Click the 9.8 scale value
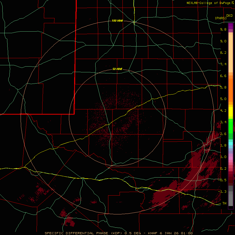 (x=223, y=29)
